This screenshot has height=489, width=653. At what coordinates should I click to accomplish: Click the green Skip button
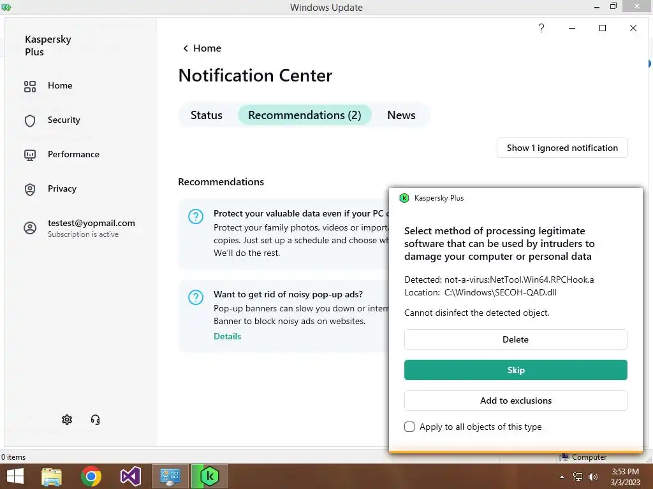pyautogui.click(x=515, y=370)
